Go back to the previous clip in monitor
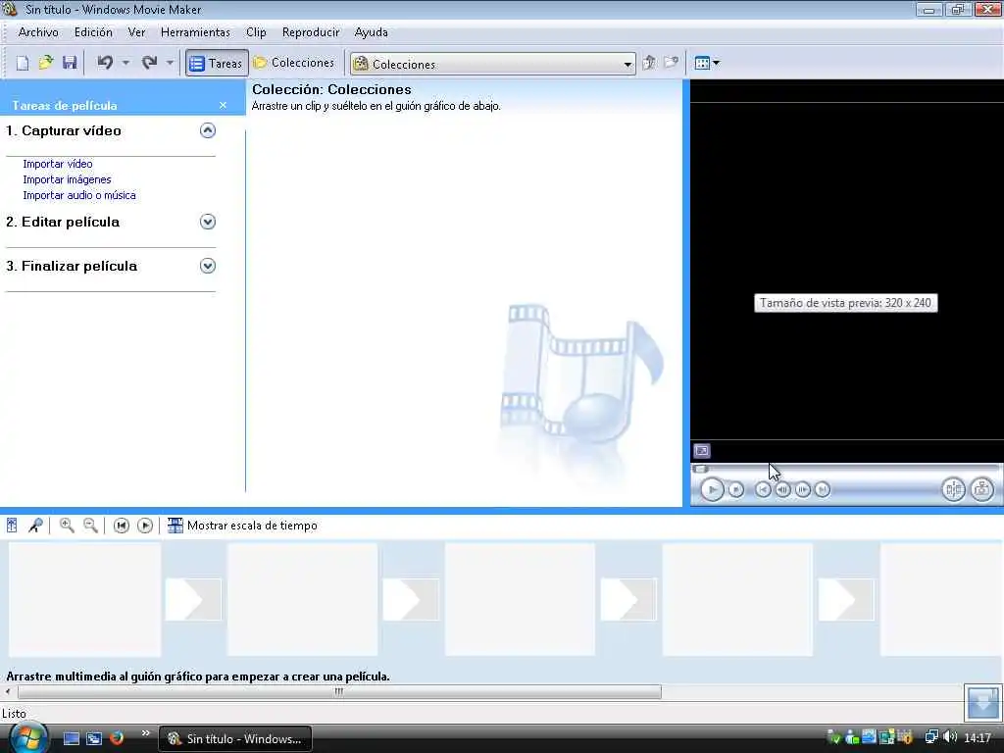Viewport: 1004px width, 753px height. (763, 490)
